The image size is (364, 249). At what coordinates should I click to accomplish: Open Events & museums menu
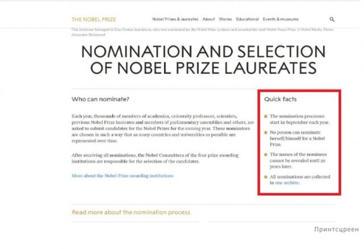281,19
